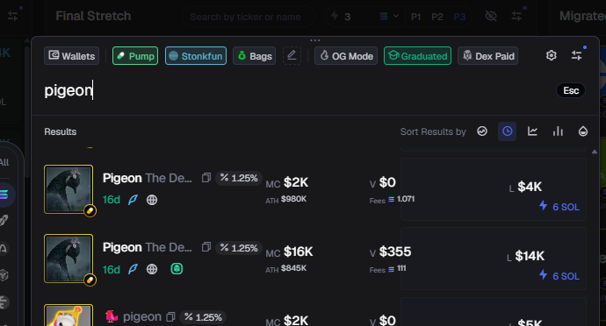Quick buy 6 SOL on first Pigeon
This screenshot has height=326, width=606.
tap(559, 207)
